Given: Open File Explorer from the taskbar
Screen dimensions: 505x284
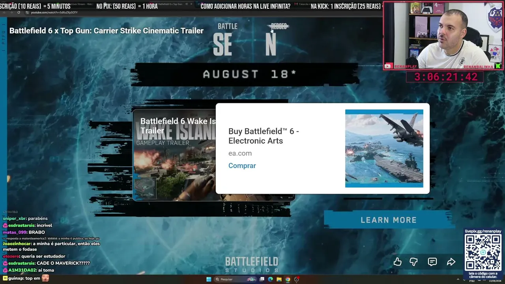Looking at the screenshot, I should (x=279, y=279).
